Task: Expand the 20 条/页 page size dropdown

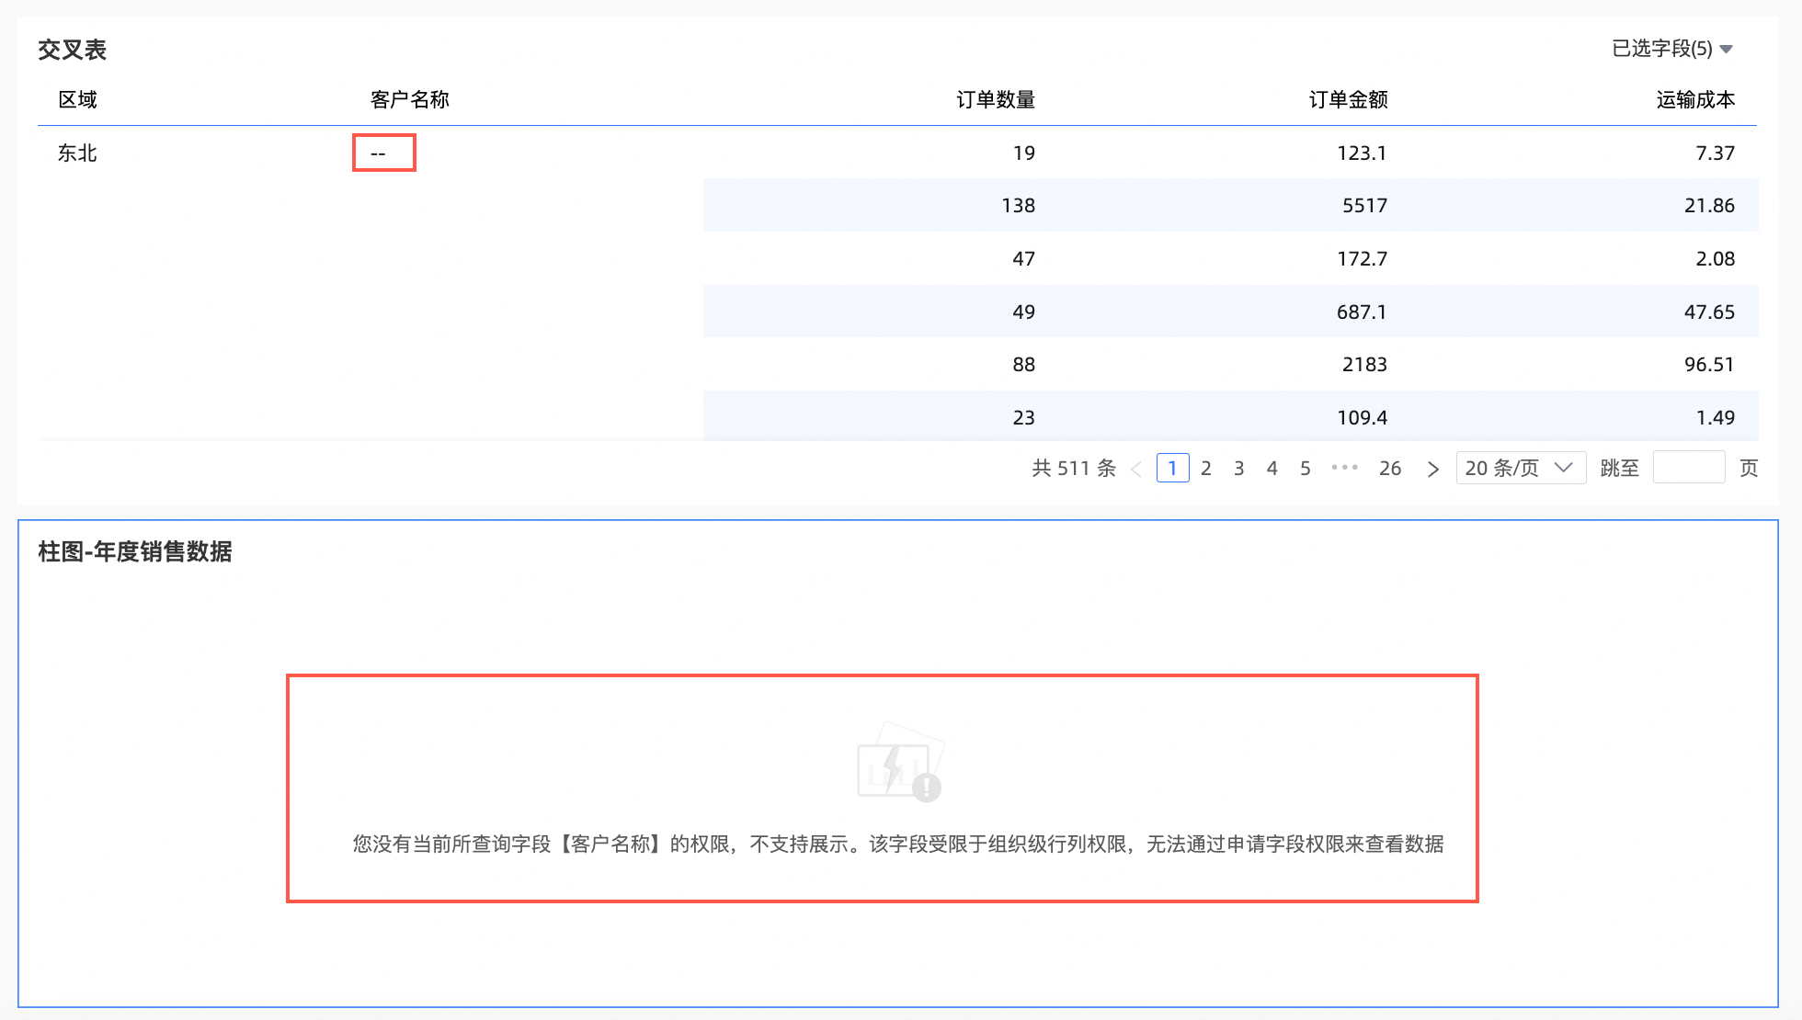Action: click(x=1520, y=469)
